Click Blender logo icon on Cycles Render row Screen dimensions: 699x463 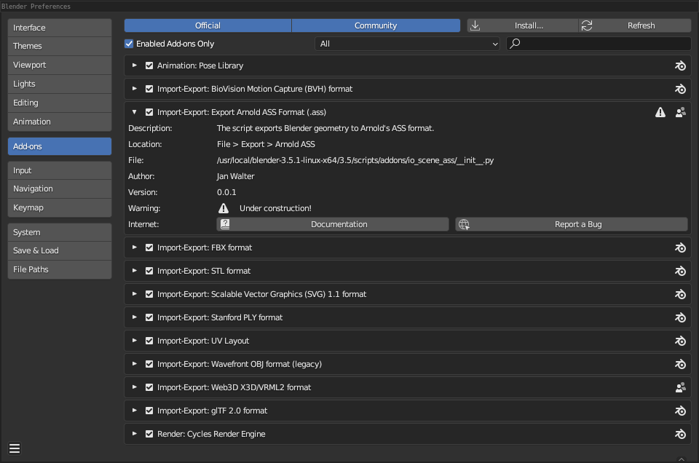[680, 434]
